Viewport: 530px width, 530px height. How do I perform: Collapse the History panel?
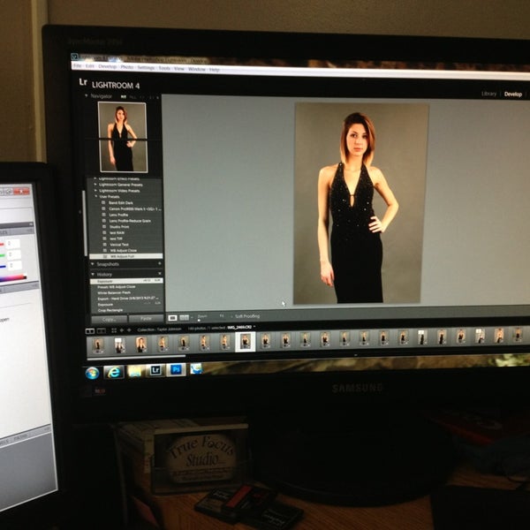pos(92,274)
